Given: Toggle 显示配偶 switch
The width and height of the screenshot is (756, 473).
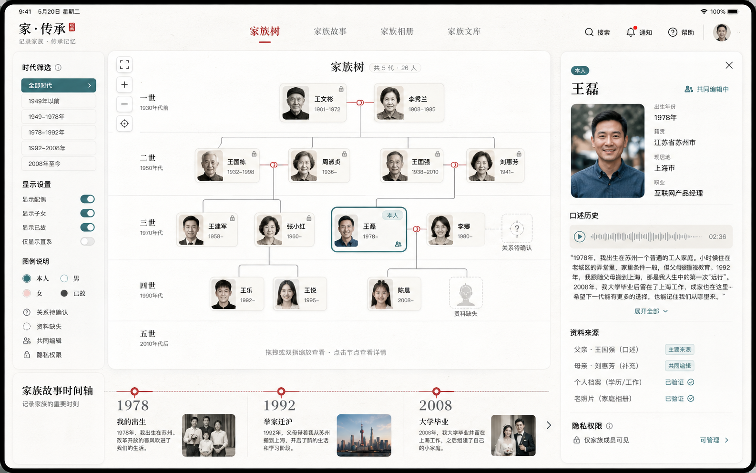Looking at the screenshot, I should (87, 199).
